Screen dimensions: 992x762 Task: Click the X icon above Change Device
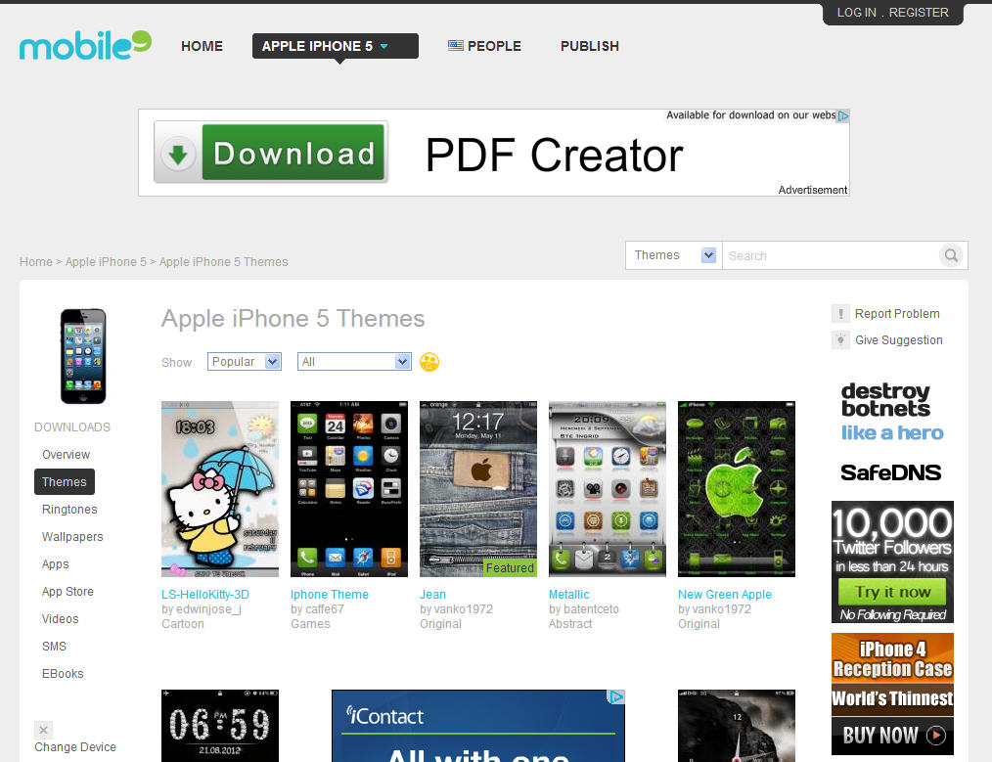(x=43, y=730)
